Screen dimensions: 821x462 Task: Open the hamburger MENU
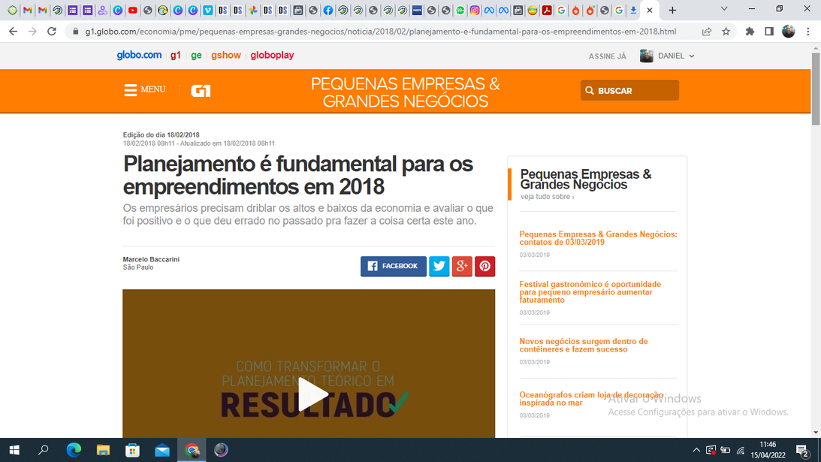(144, 90)
